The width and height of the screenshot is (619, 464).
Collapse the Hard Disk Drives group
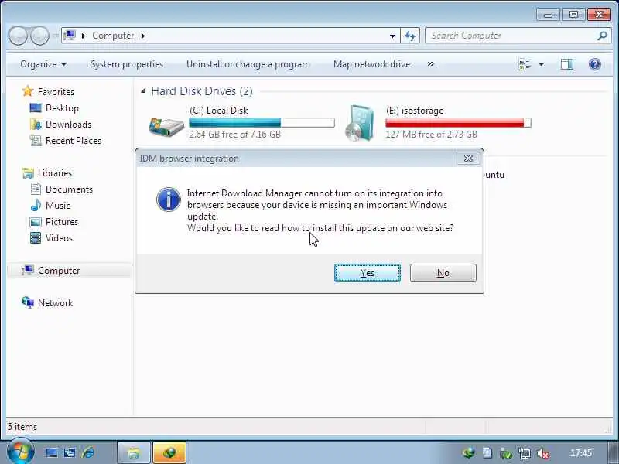(143, 91)
